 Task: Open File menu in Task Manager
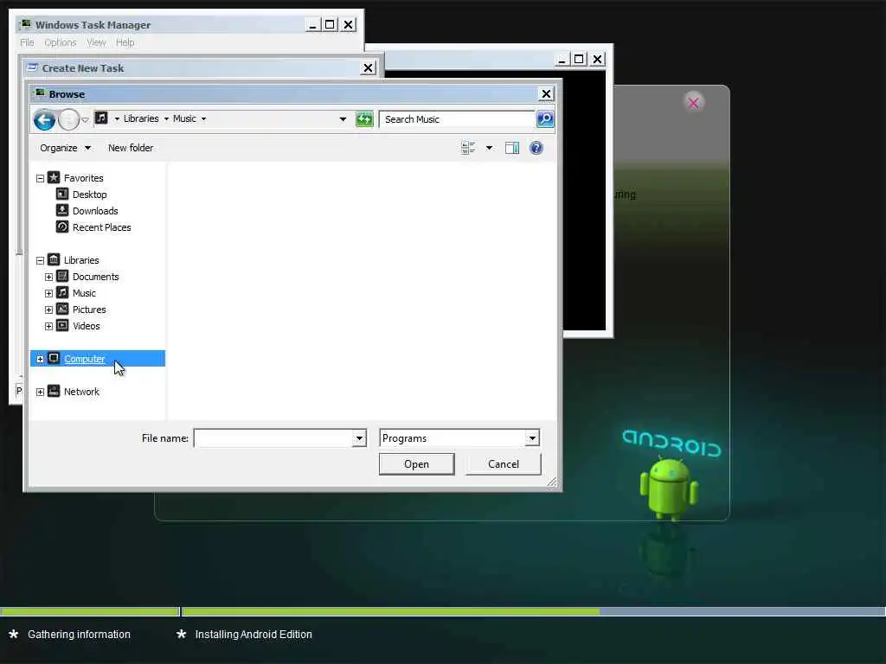pos(27,42)
